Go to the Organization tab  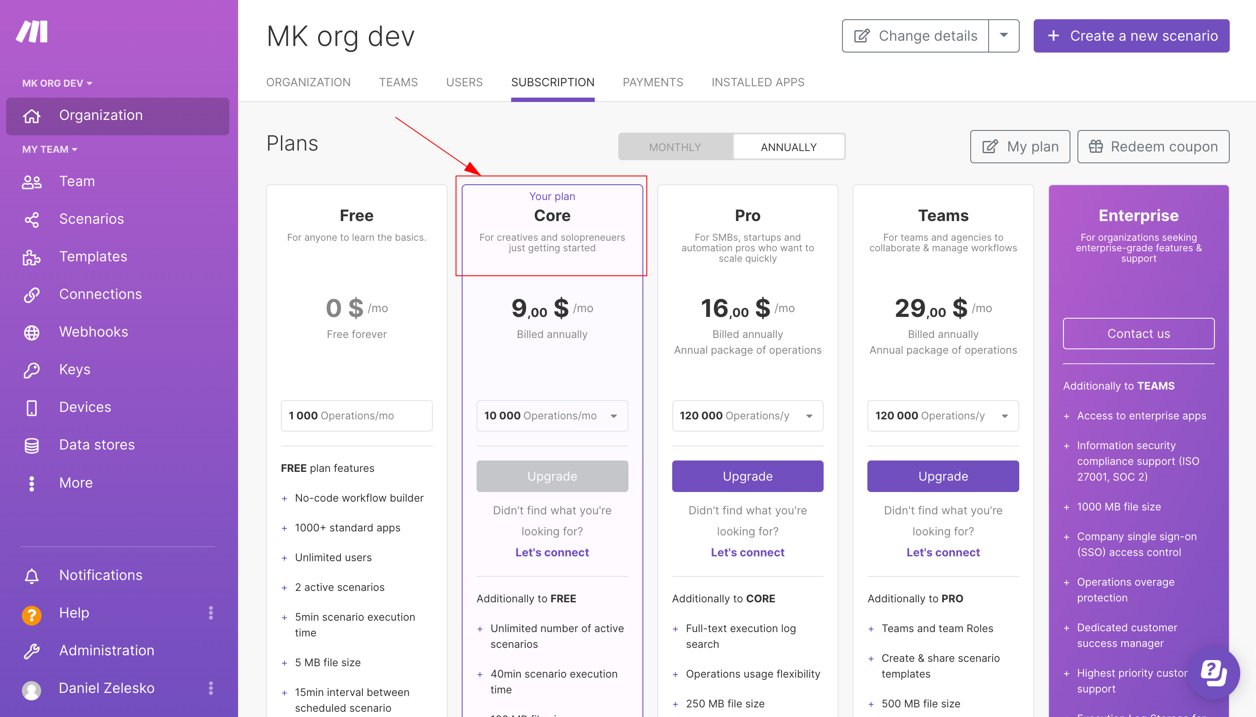click(x=308, y=82)
